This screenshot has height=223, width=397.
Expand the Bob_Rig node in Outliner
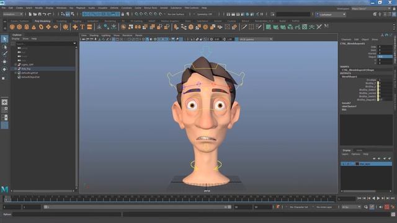click(x=16, y=69)
